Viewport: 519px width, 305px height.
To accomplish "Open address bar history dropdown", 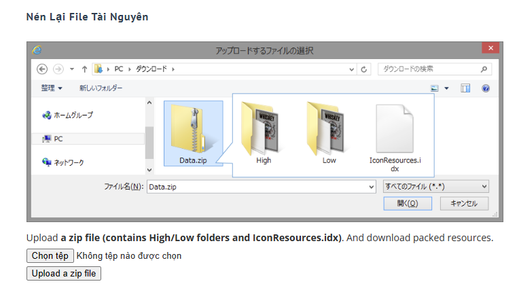I will coord(351,69).
